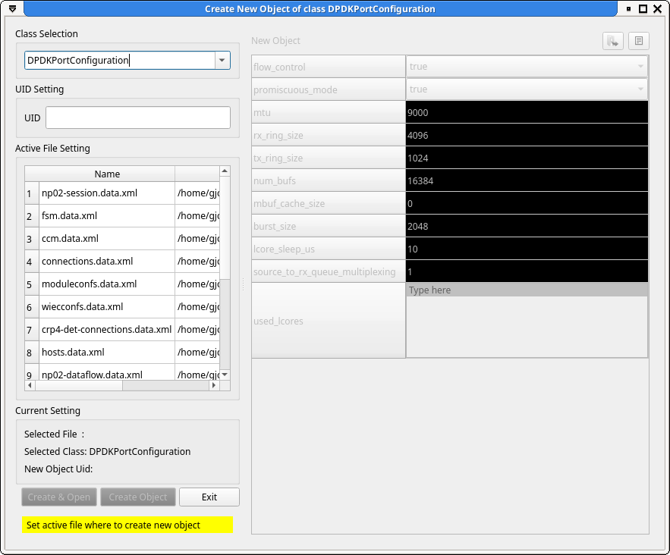Select np02-session.data.xml in file list
670x555 pixels.
(x=107, y=193)
